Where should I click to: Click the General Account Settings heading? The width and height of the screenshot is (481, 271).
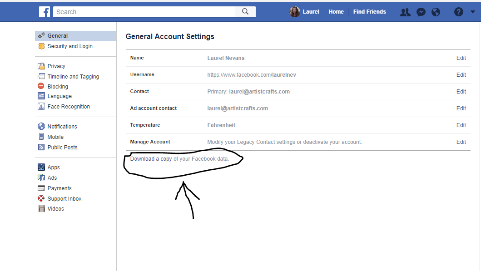170,36
